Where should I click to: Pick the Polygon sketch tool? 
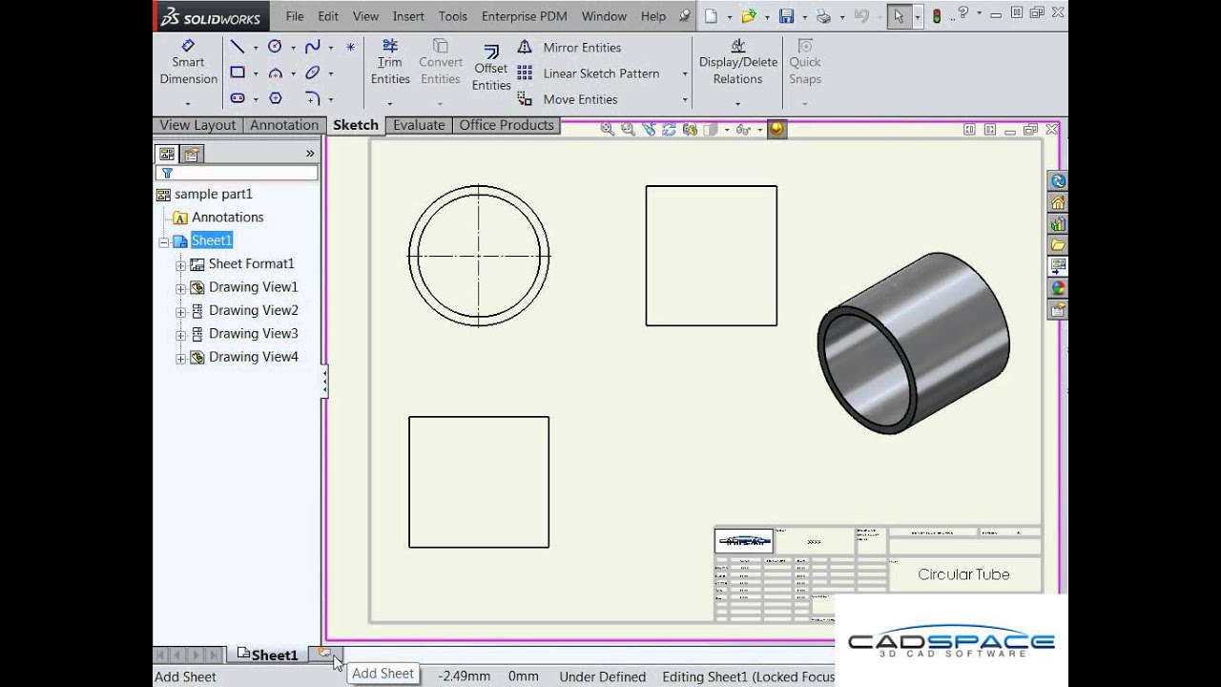click(x=275, y=98)
